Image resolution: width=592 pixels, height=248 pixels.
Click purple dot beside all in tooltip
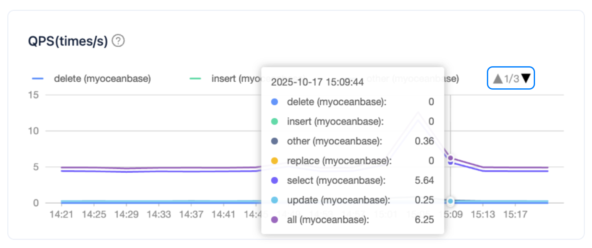pos(274,220)
